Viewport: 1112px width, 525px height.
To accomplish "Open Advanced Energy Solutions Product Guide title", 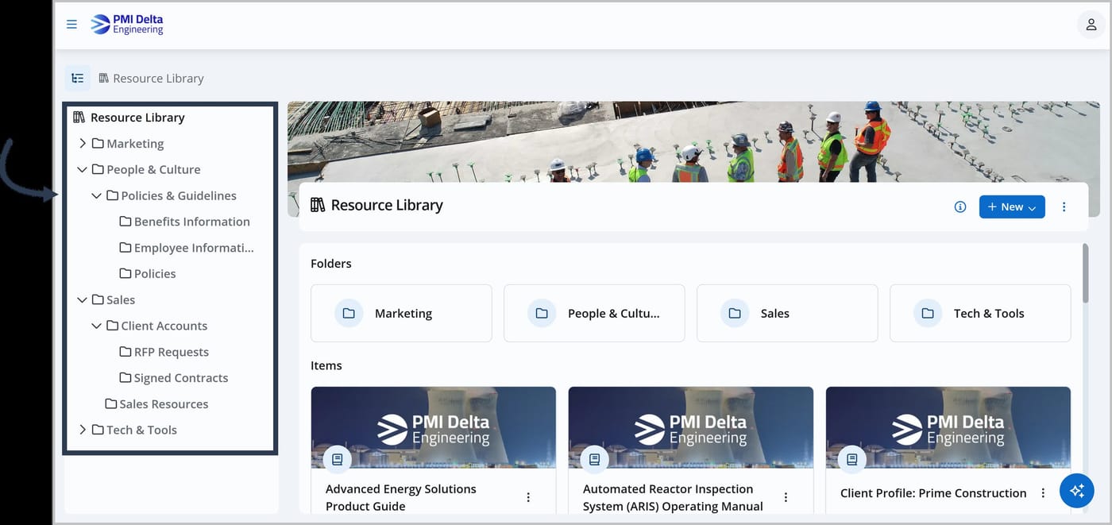I will pos(401,497).
